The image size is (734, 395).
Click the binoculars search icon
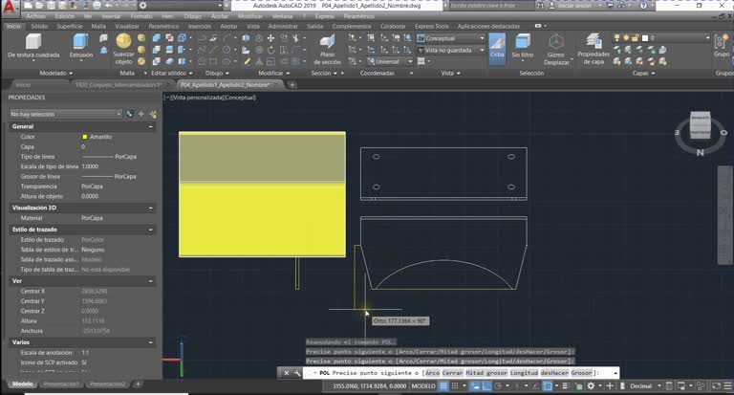(x=540, y=6)
